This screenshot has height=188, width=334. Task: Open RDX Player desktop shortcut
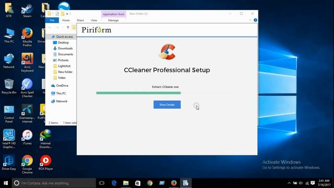point(45,162)
